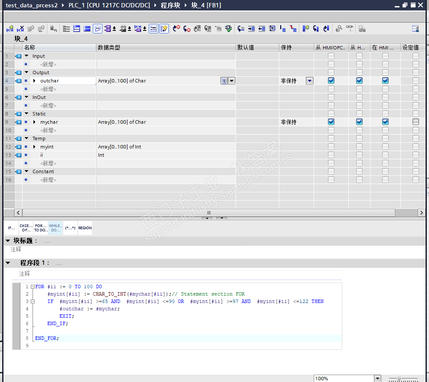Open retain dropdown for outchar row
This screenshot has width=429, height=382.
point(309,81)
